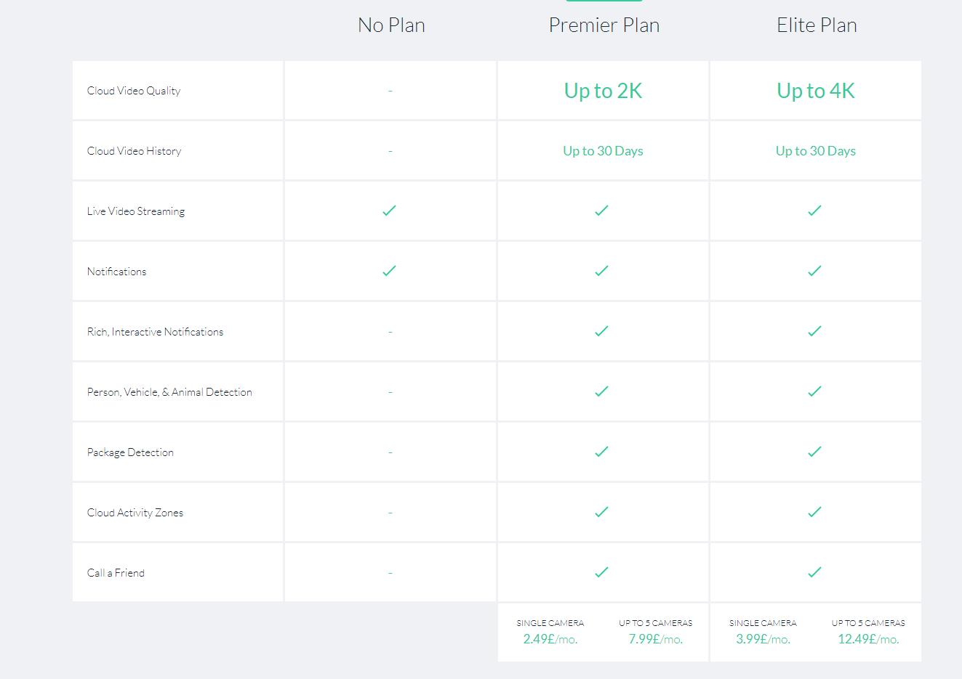Image resolution: width=962 pixels, height=679 pixels.
Task: Click Premier single camera 2.49£/mo. price
Action: click(x=550, y=639)
